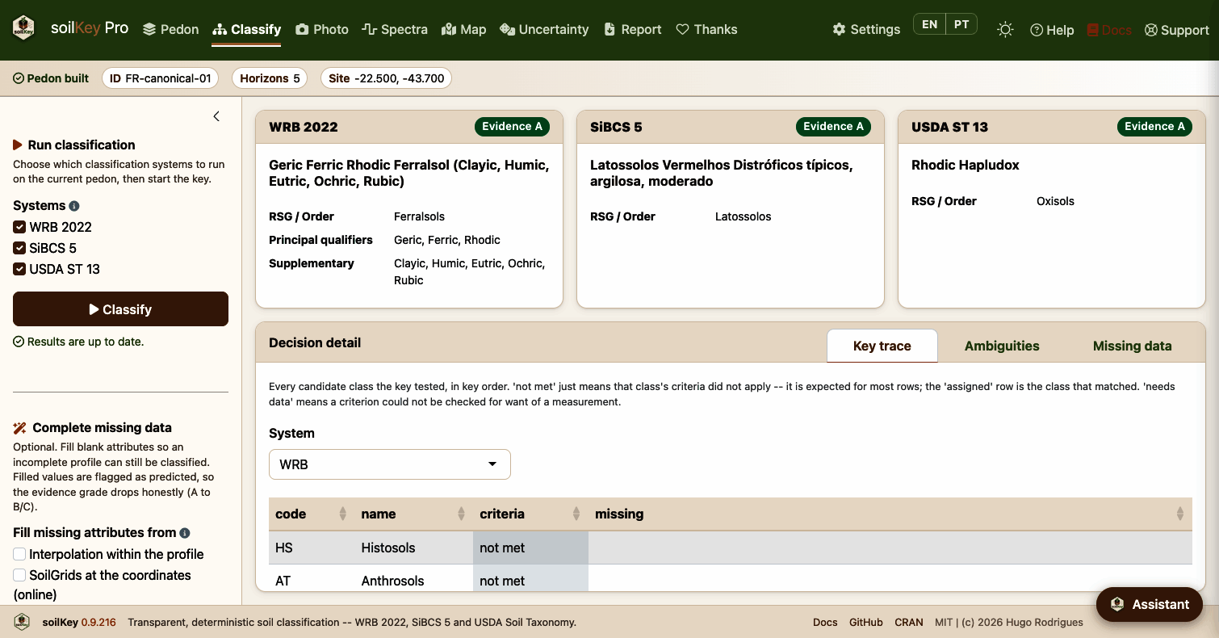1219x638 pixels.
Task: Click the footer Docs link
Action: coord(825,622)
